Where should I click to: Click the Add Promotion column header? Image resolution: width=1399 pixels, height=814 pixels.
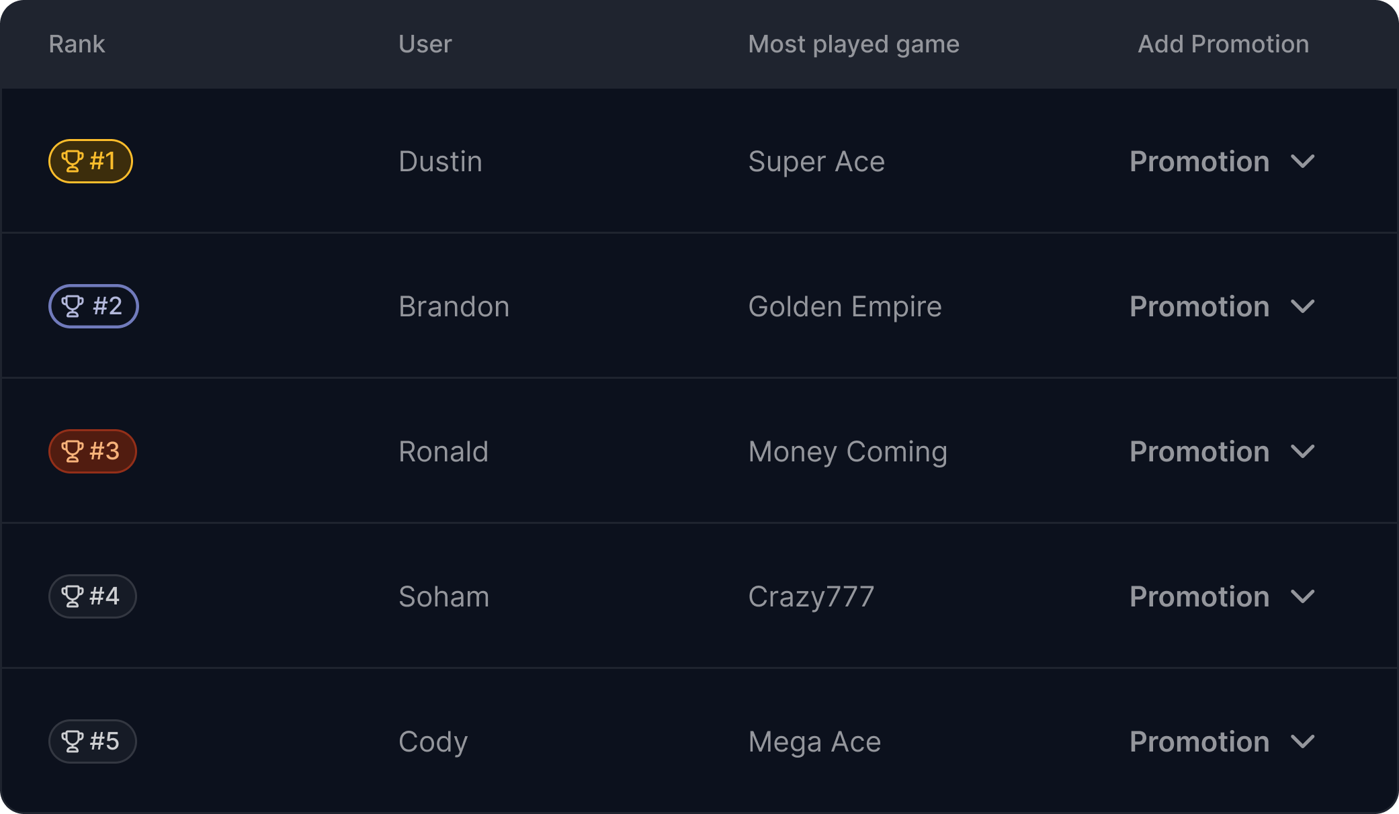click(1223, 44)
